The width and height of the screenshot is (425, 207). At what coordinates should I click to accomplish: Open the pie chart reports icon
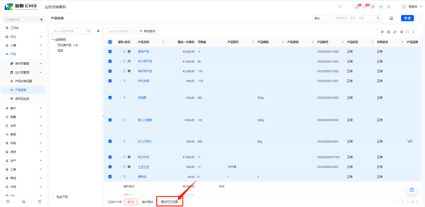tap(381, 7)
